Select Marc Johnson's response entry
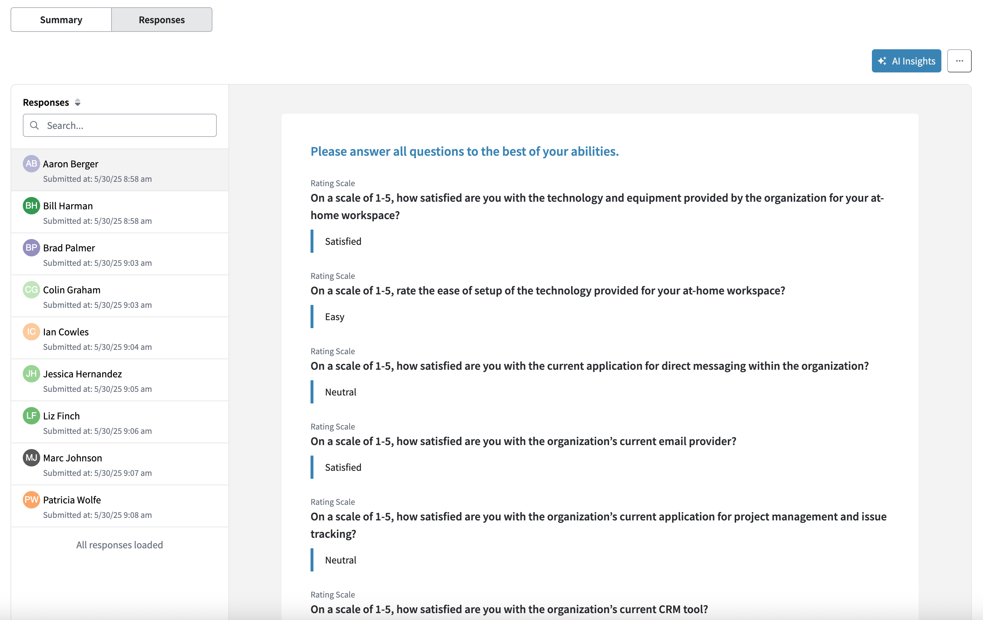This screenshot has width=983, height=620. 119,464
